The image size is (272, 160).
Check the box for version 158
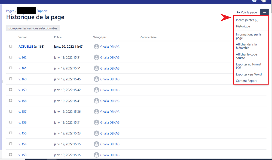11,100
